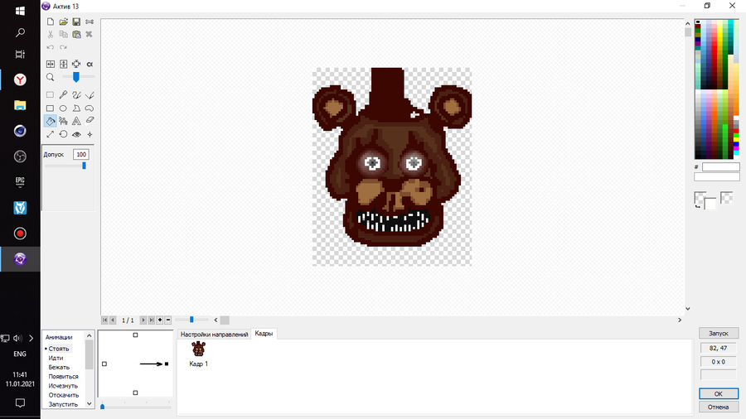Click the Import (open folder) icon
Image resolution: width=746 pixels, height=419 pixels.
pyautogui.click(x=63, y=22)
